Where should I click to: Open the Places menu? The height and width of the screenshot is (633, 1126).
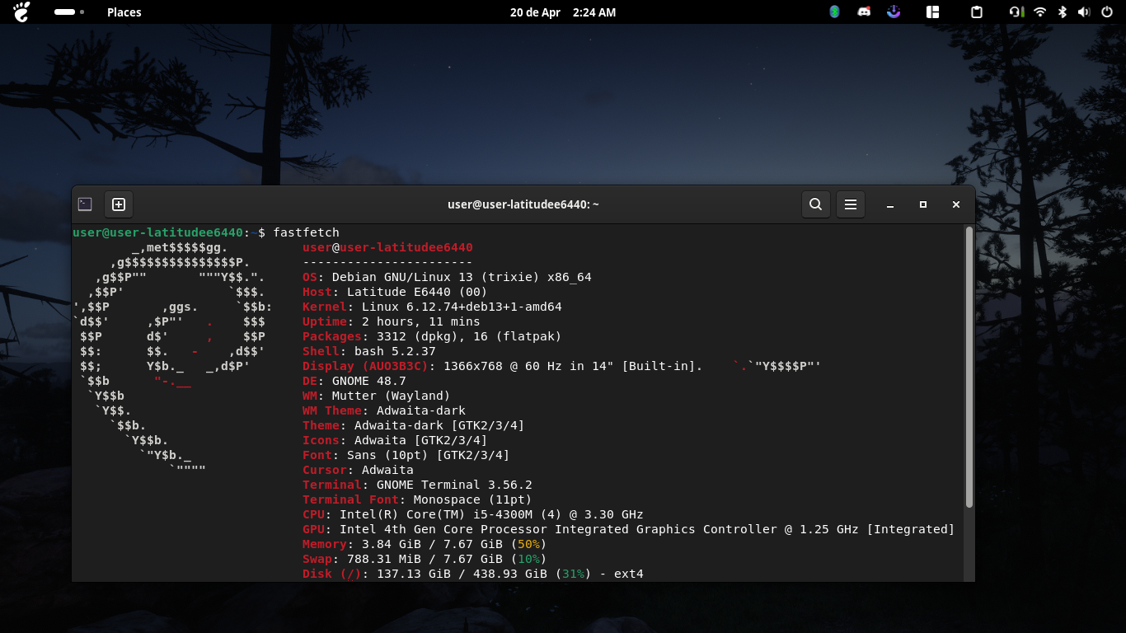coord(124,12)
